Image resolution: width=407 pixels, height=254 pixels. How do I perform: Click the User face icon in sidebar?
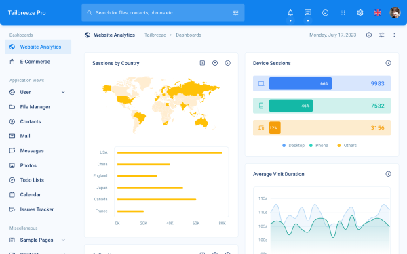click(x=12, y=92)
